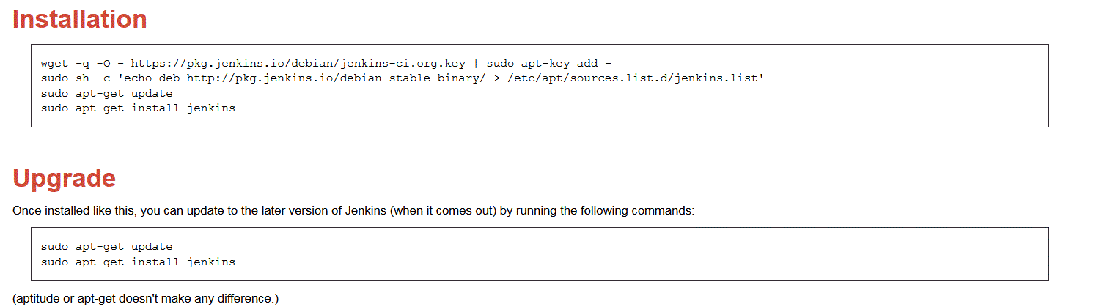Click the Upgrade heading
The height and width of the screenshot is (307, 1099).
pyautogui.click(x=64, y=179)
